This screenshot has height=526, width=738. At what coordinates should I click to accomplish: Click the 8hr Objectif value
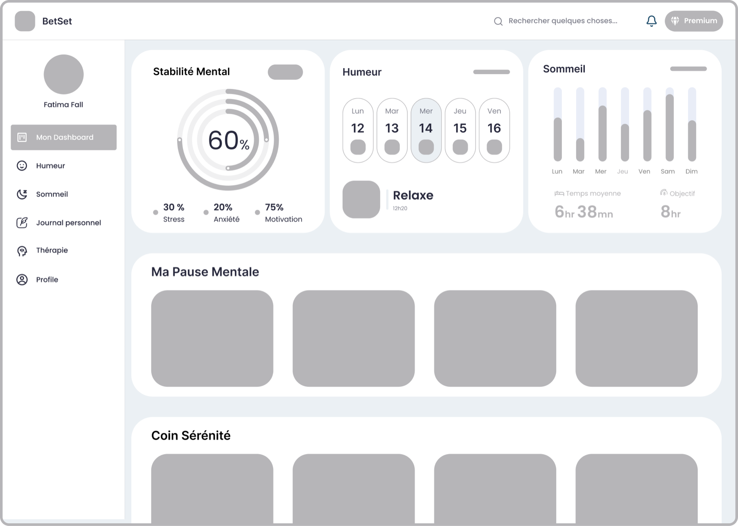(671, 212)
